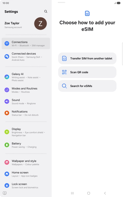The width and height of the screenshot is (123, 197).
Task: Tap the Zoe Taylor profile avatar
Action: pyautogui.click(x=41, y=24)
